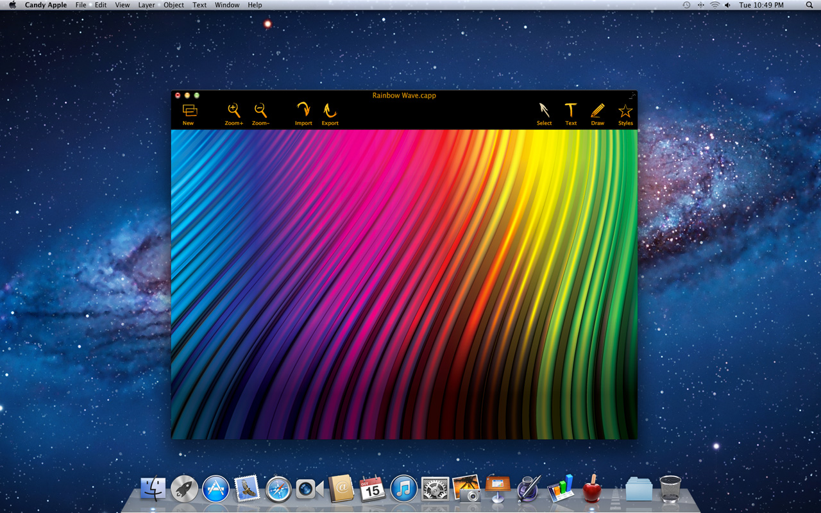Open System Preferences gear in Dock
Viewport: 821px width, 513px height.
[x=435, y=489]
